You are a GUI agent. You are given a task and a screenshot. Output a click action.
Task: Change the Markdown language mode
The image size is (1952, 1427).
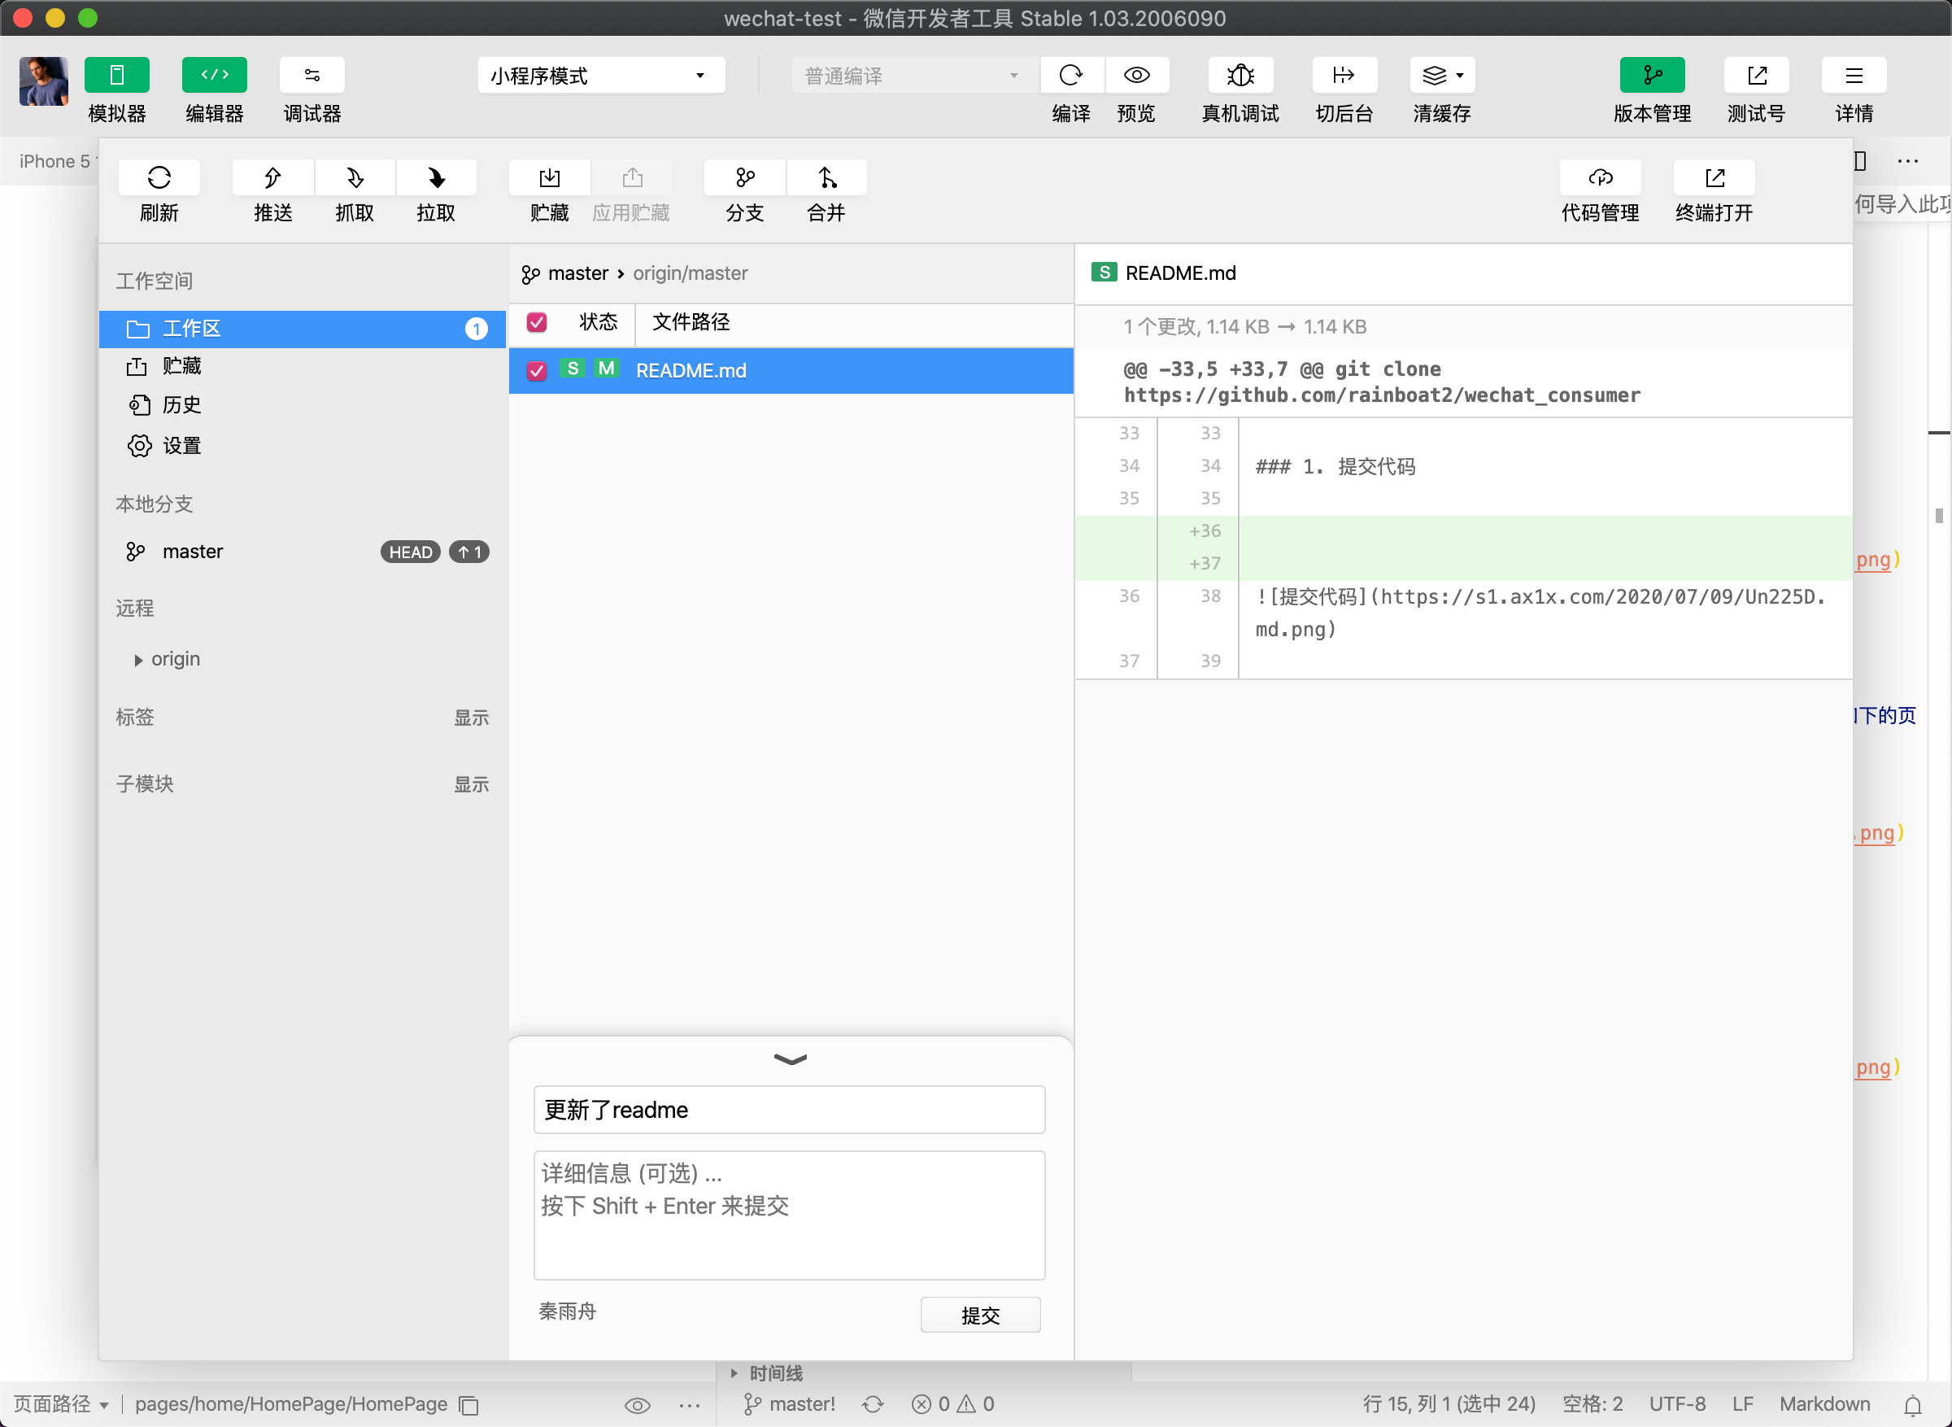coord(1825,1404)
